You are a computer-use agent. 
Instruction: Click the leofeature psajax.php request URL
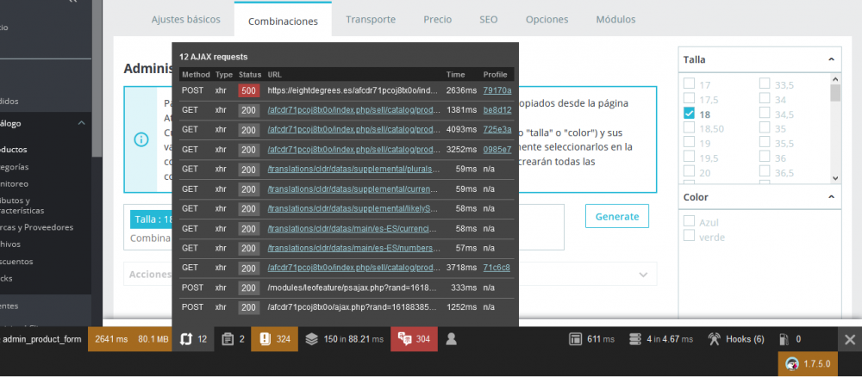pyautogui.click(x=353, y=287)
